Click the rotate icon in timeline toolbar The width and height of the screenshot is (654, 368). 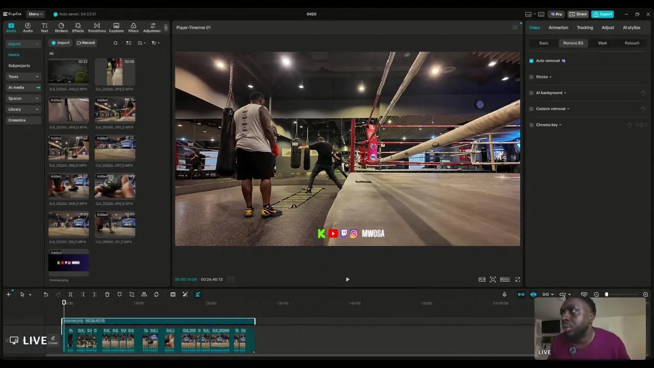pos(156,294)
